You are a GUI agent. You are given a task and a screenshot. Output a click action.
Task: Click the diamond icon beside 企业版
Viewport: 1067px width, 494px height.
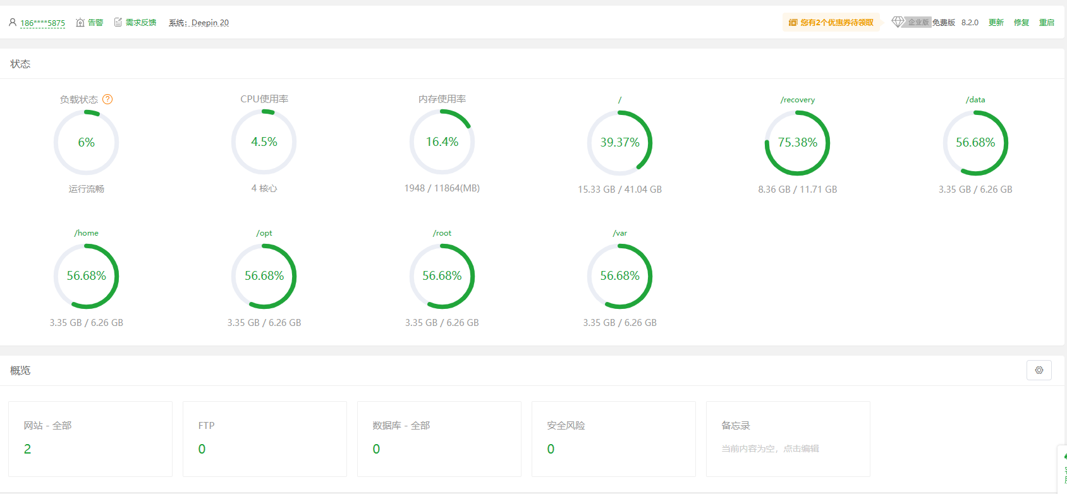[898, 22]
